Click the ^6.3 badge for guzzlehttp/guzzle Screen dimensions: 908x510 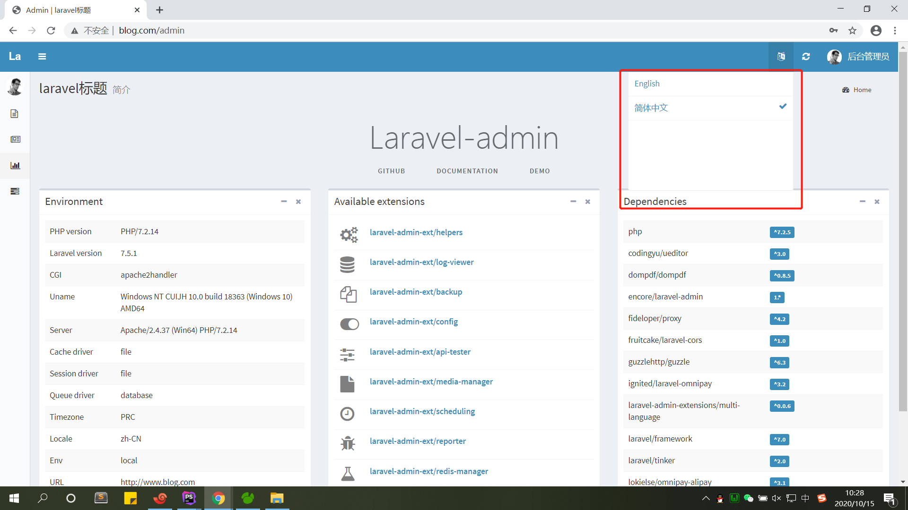coord(779,363)
